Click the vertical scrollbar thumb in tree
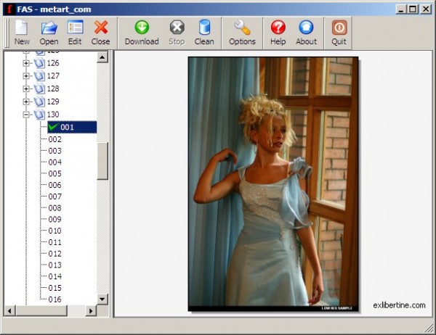This screenshot has height=335, width=436. 102,161
